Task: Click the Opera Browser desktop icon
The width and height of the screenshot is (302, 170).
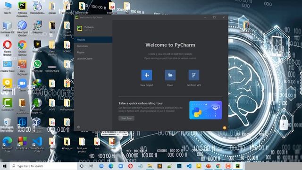Action: [8, 48]
